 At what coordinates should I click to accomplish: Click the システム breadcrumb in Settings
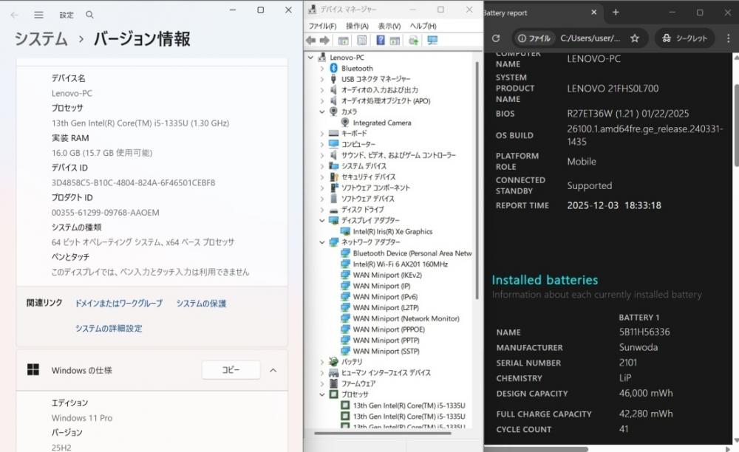click(41, 39)
